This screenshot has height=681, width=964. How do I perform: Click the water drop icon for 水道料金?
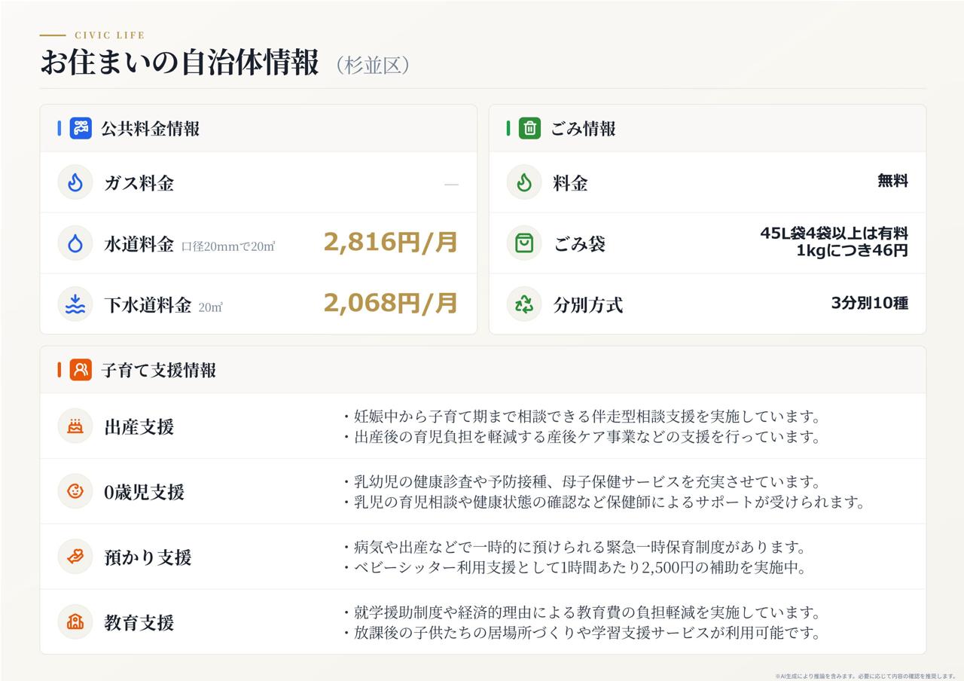tap(75, 243)
